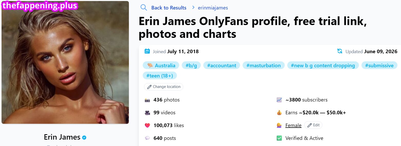The height and width of the screenshot is (146, 401).
Task: Click the Change location button
Action: [x=164, y=87]
